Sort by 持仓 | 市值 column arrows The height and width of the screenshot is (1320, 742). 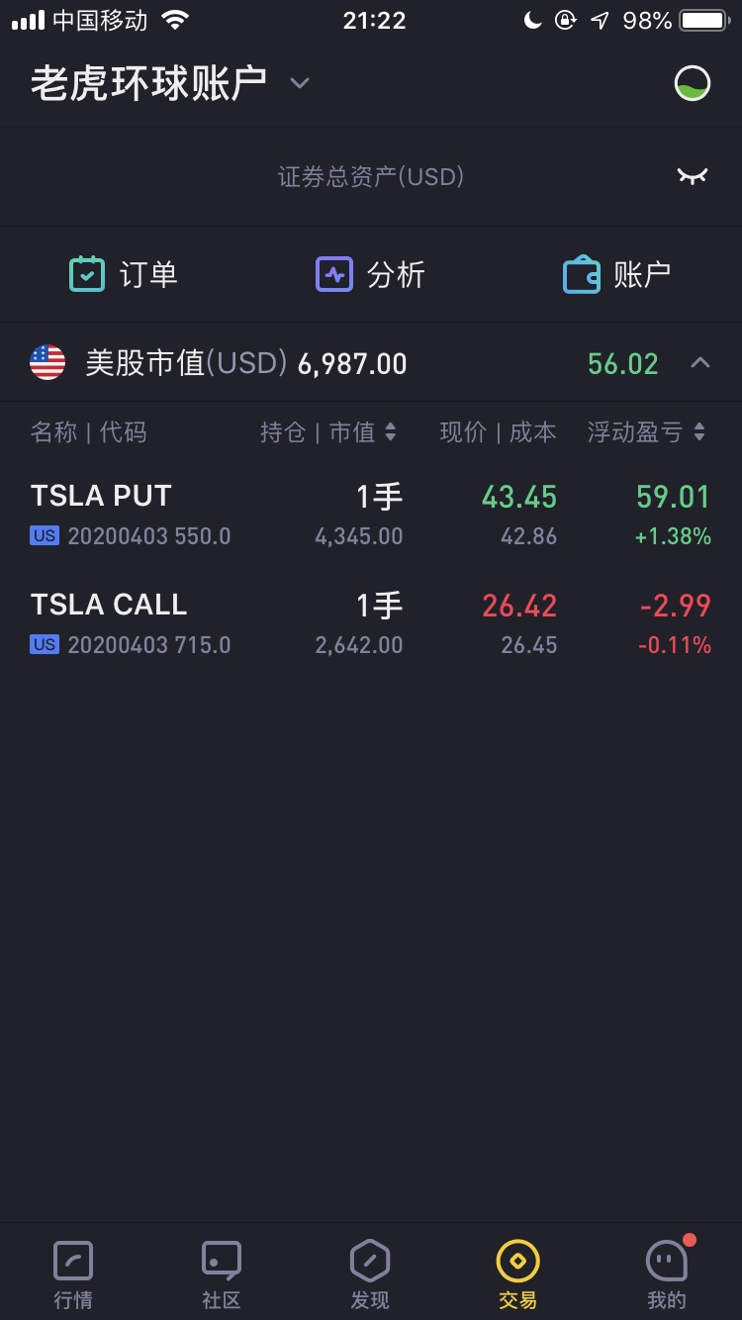pos(390,431)
